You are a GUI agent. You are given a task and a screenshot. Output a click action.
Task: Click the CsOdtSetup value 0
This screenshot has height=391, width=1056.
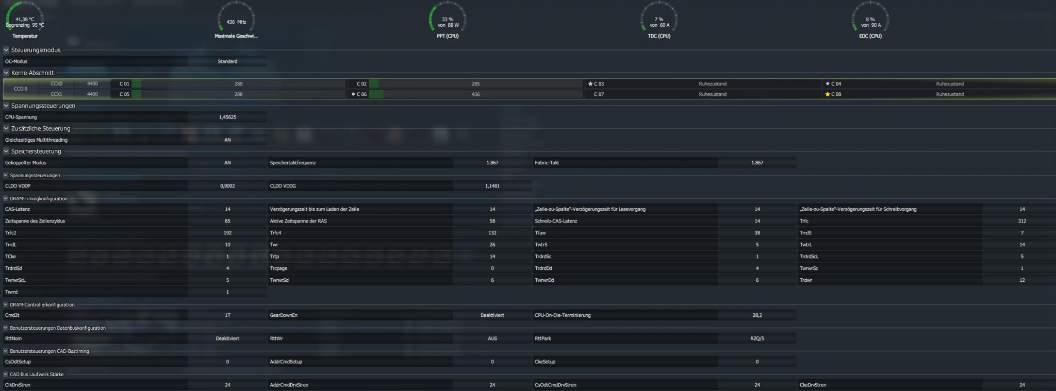227,362
